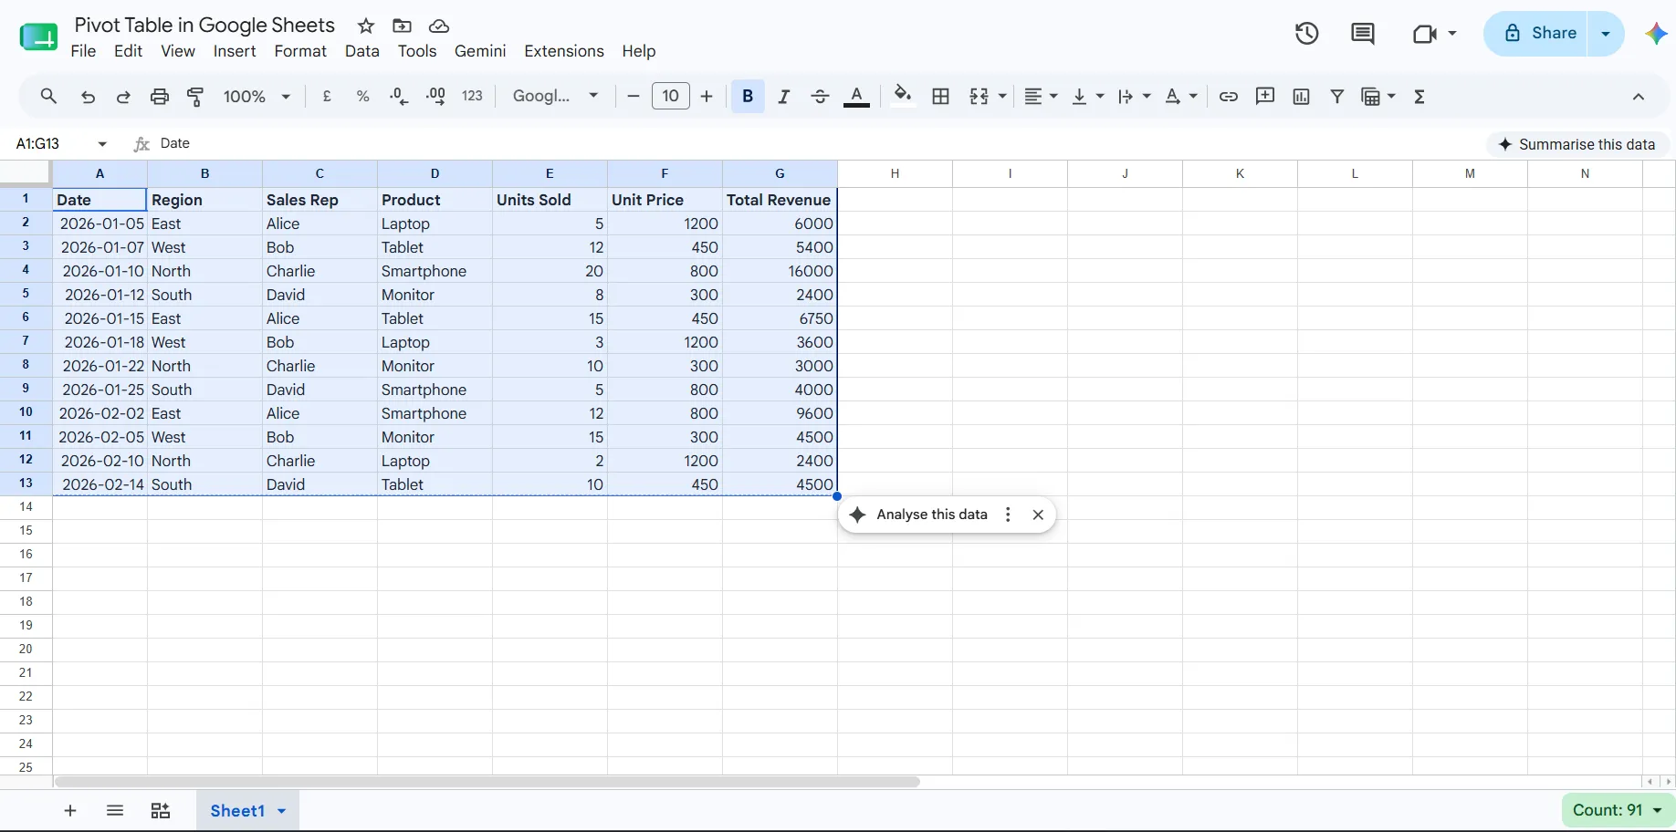Open the name box dropdown arrow

tap(102, 144)
